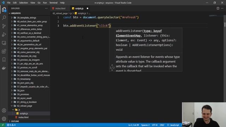Select the 46_ler_parametros_de_url folder
The image size is (226, 127).
coord(29,44)
